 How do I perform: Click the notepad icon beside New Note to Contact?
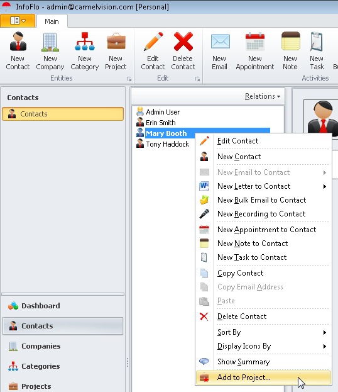204,244
